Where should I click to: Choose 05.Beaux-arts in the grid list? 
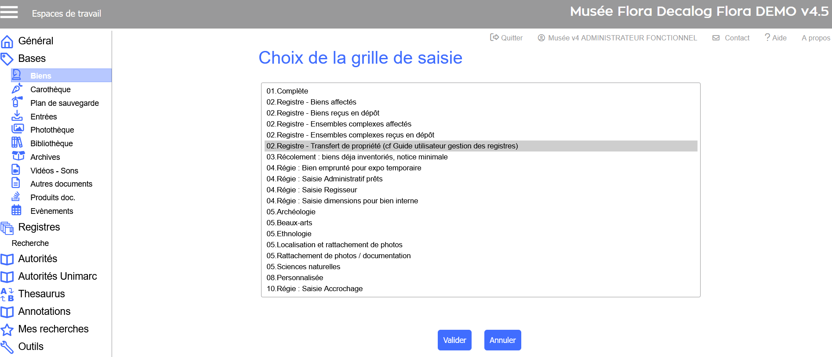pos(289,223)
